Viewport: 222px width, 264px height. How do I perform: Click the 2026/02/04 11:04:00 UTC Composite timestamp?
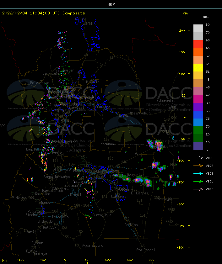pos(44,13)
